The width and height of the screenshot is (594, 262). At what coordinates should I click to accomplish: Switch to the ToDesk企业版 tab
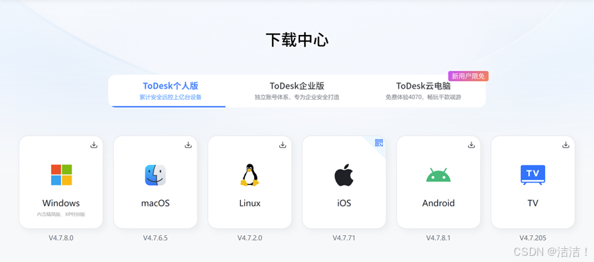pos(297,91)
